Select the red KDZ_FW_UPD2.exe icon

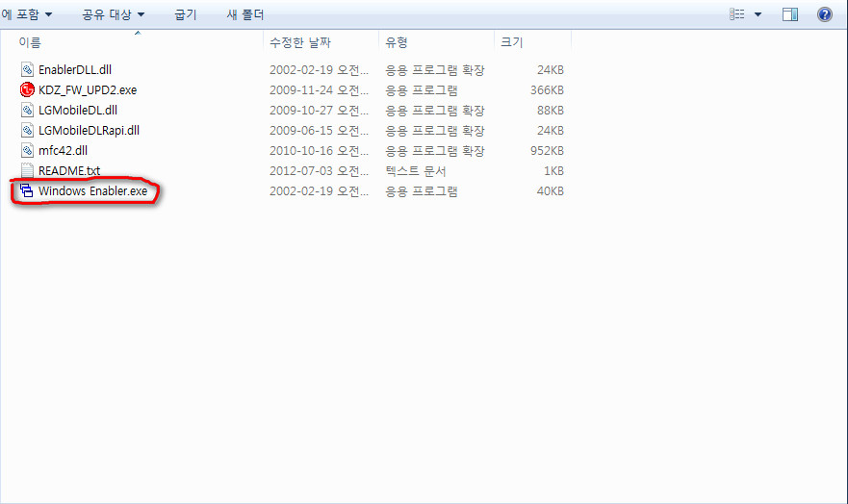[x=27, y=90]
